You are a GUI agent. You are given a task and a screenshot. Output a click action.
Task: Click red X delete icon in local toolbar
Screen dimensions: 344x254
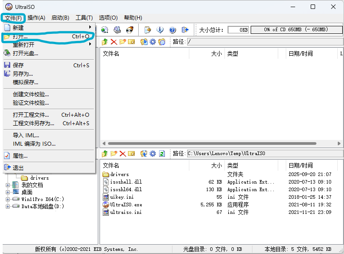coord(123,153)
